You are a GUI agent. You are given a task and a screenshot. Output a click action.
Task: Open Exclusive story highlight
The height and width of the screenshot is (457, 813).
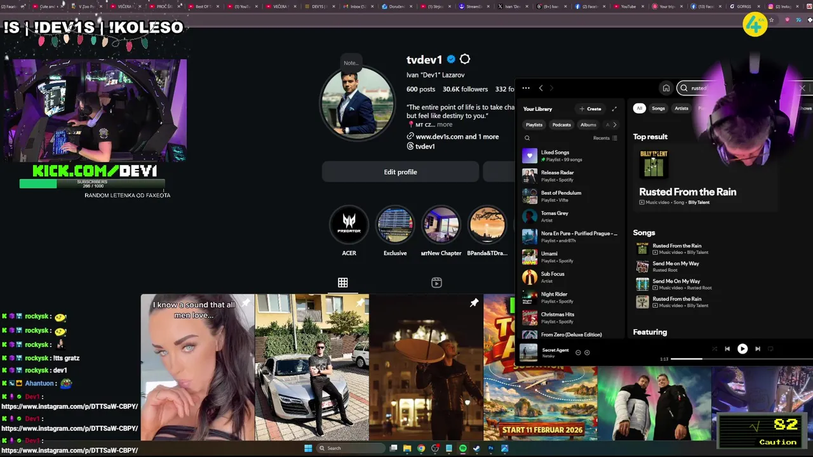395,226
